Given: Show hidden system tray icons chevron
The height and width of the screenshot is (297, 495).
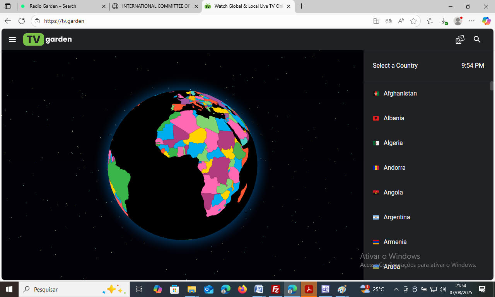Looking at the screenshot, I should 396,289.
